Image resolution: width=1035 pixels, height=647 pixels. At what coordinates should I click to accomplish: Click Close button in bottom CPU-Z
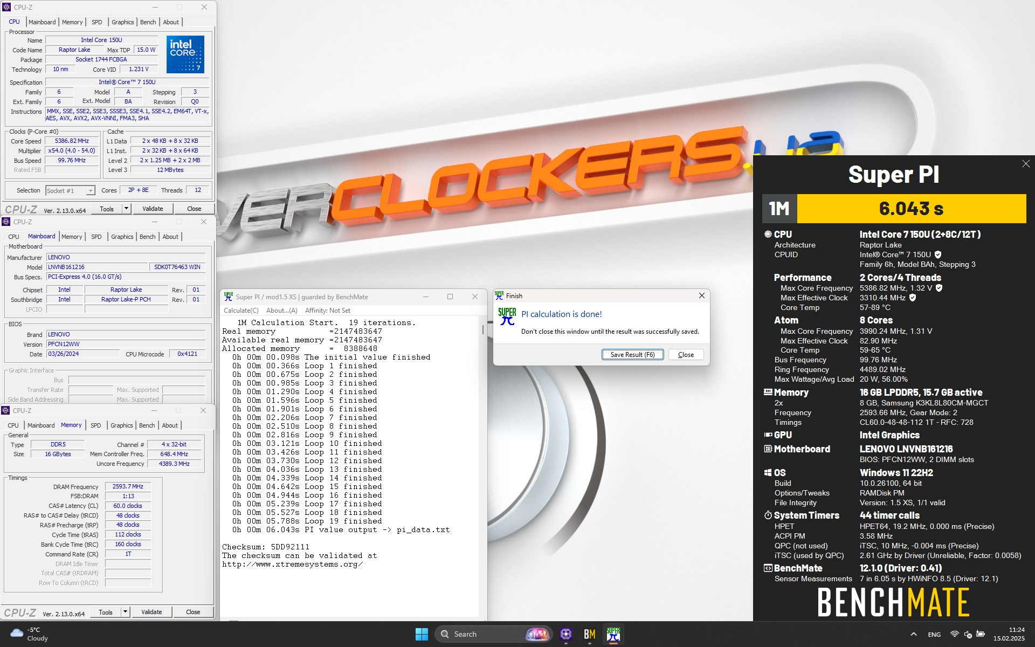tap(193, 612)
